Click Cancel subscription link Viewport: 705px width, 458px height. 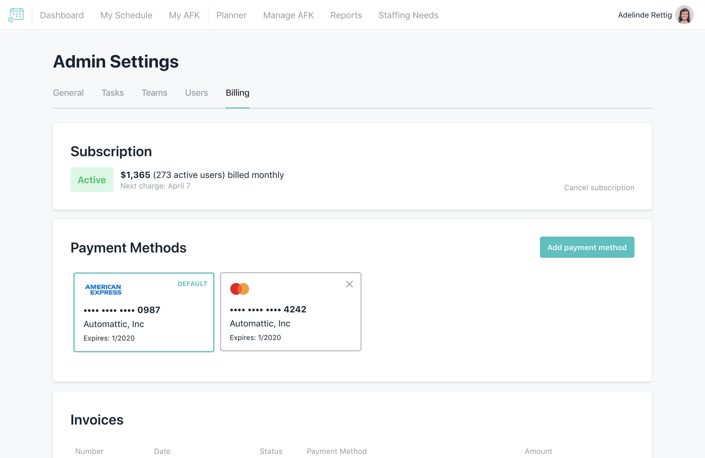click(599, 188)
